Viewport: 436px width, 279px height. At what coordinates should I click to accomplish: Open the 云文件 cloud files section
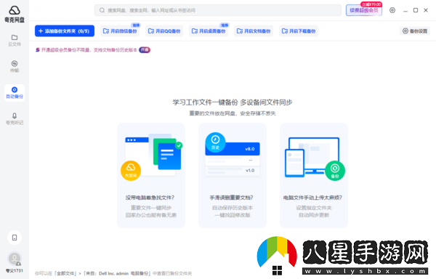click(x=15, y=40)
